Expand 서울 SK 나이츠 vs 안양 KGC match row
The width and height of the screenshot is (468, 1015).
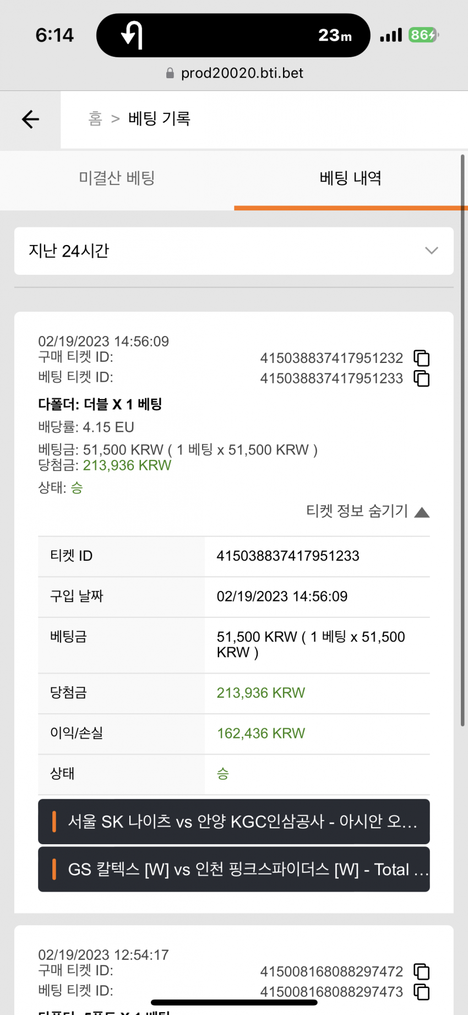(234, 822)
